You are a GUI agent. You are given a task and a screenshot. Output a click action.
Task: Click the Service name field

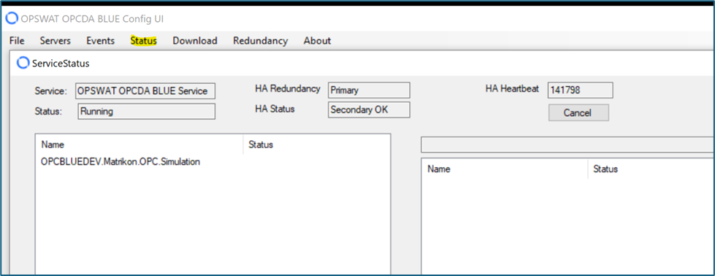click(145, 91)
